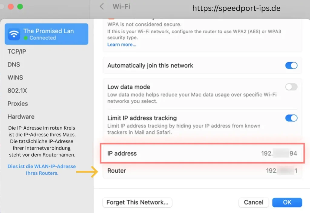310x213 pixels.
Task: Click the Dies ist die WLAN-IP-Adresse link
Action: pos(41,170)
